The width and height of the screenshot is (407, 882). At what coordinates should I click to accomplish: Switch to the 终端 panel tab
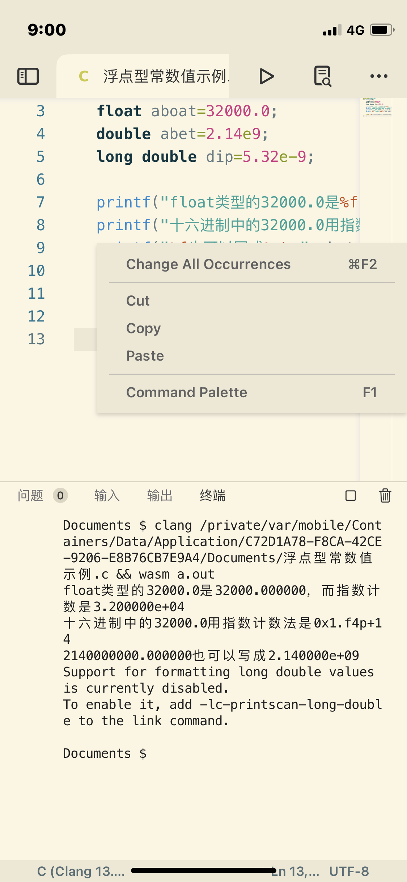[x=213, y=496]
